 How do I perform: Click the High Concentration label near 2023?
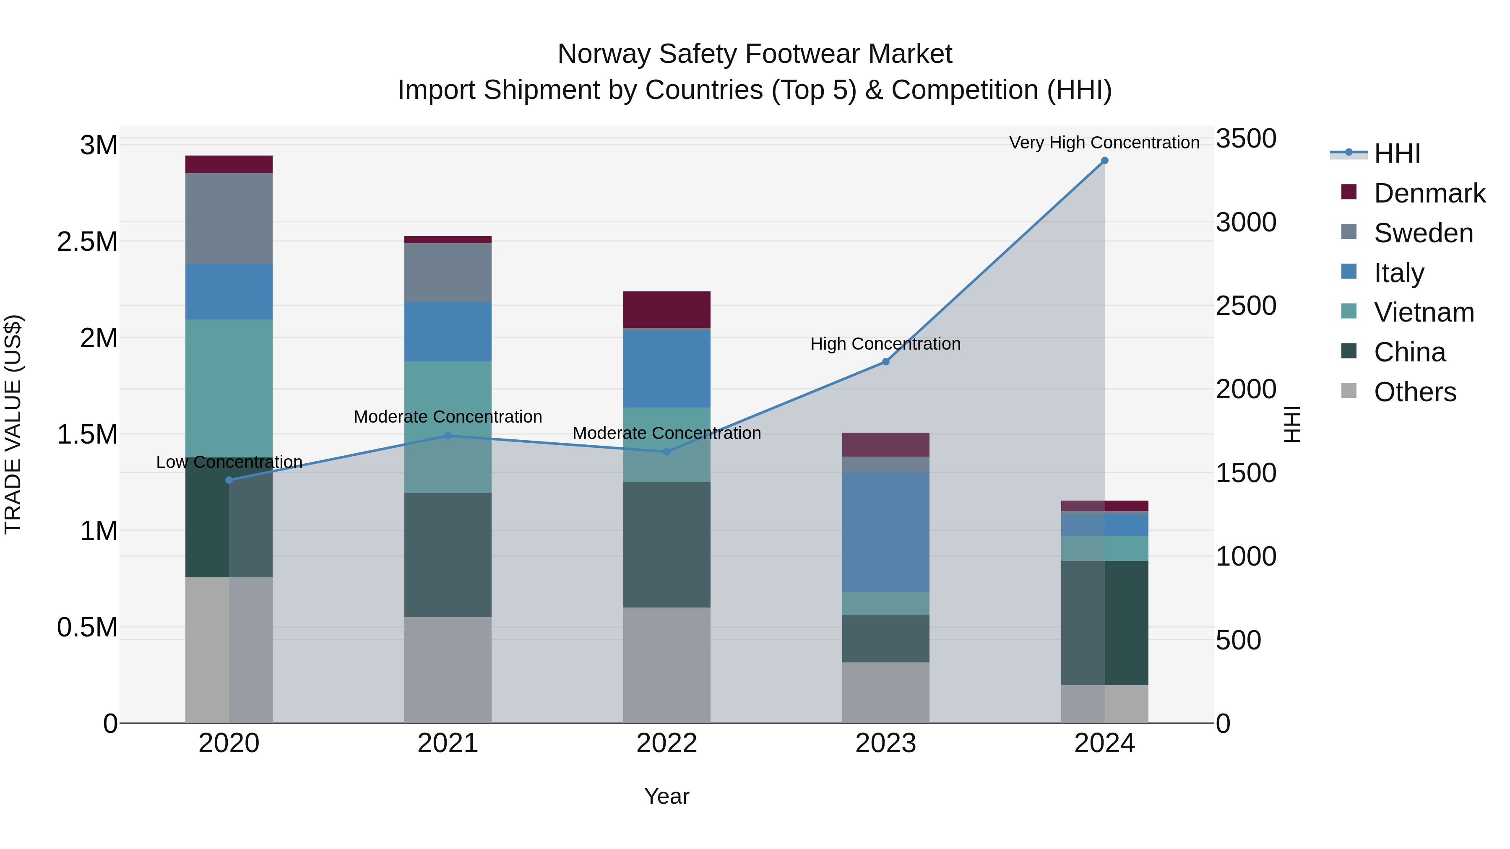pyautogui.click(x=886, y=344)
